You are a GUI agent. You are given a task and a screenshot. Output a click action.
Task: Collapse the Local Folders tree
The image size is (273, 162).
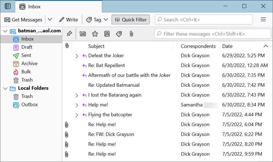tap(5, 88)
